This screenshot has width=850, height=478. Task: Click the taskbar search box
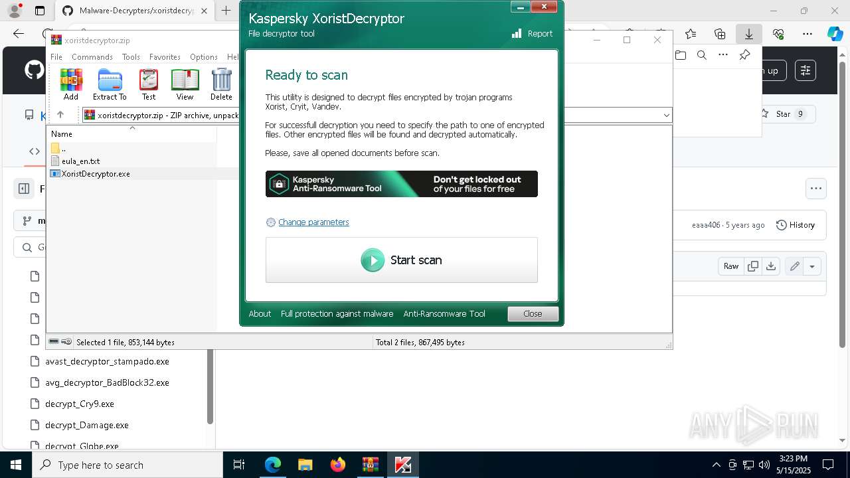click(x=127, y=465)
